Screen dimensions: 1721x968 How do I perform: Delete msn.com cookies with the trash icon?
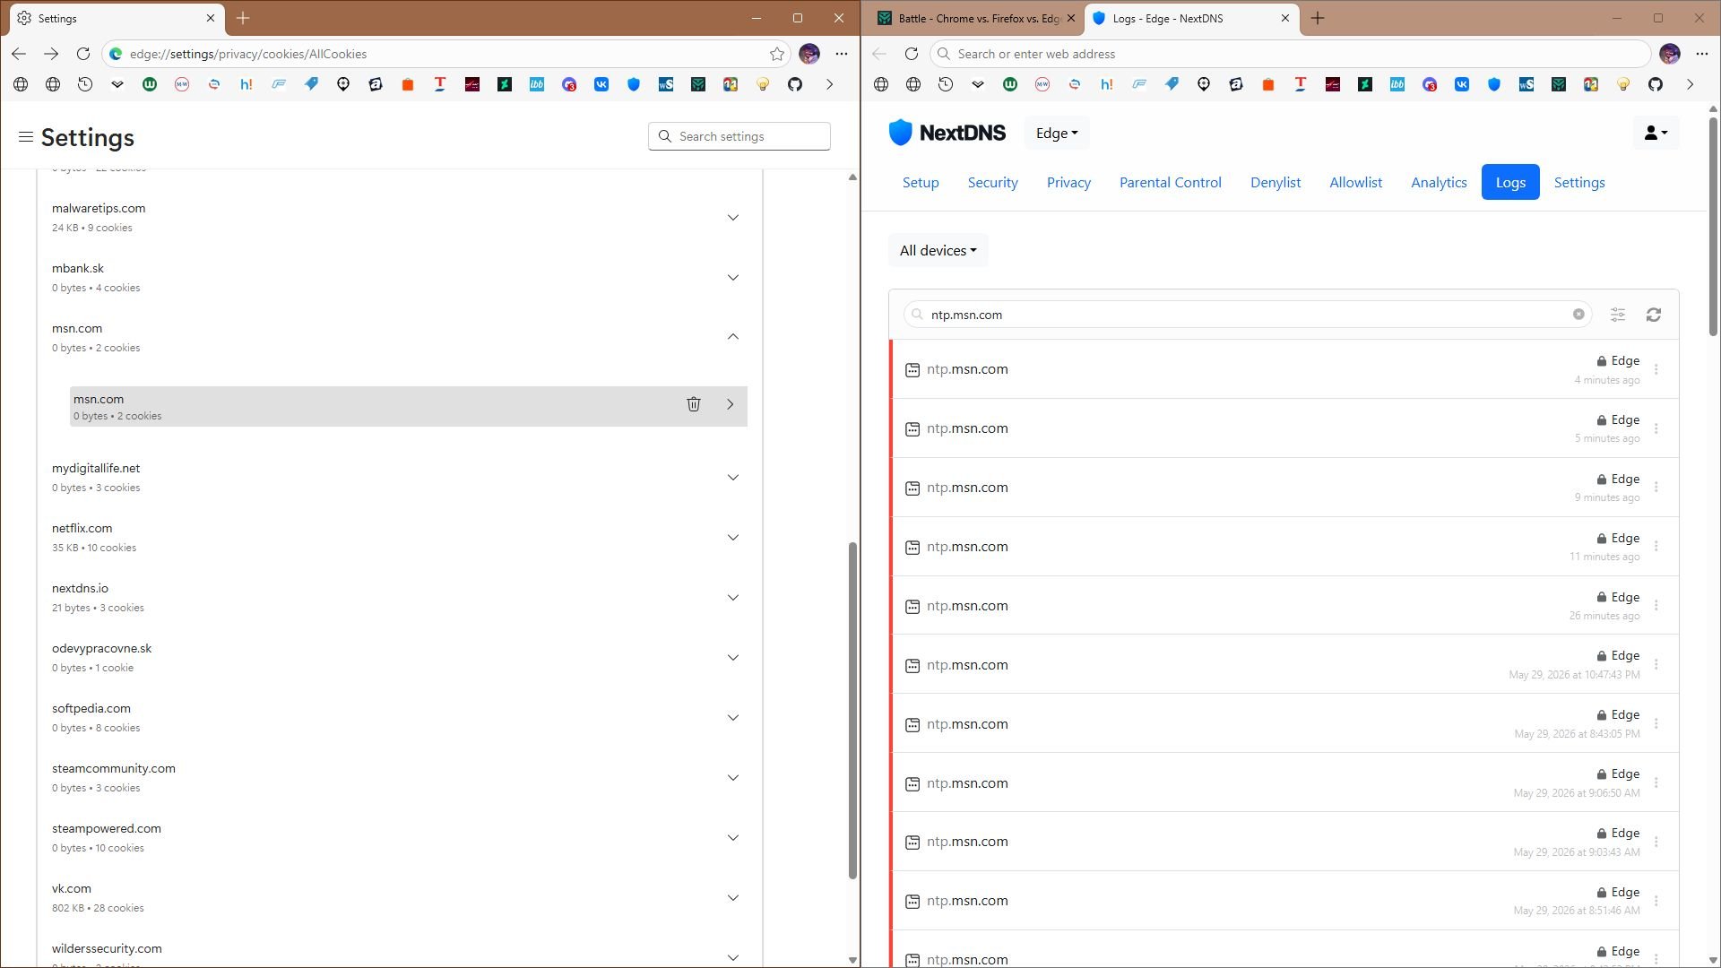pyautogui.click(x=693, y=404)
